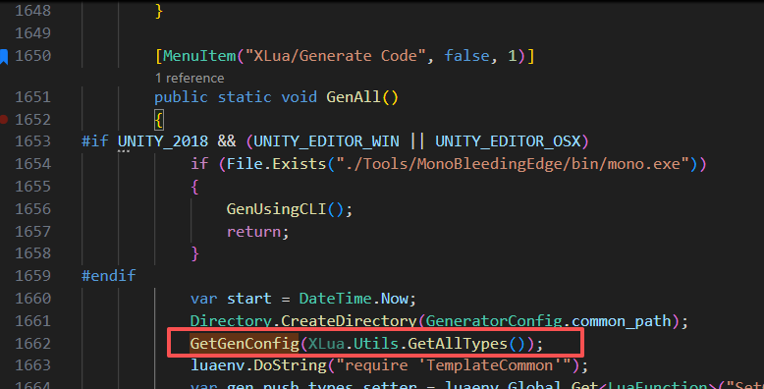This screenshot has height=389, width=764.
Task: Click the 'void' keyword on line 1651
Action: pyautogui.click(x=299, y=97)
